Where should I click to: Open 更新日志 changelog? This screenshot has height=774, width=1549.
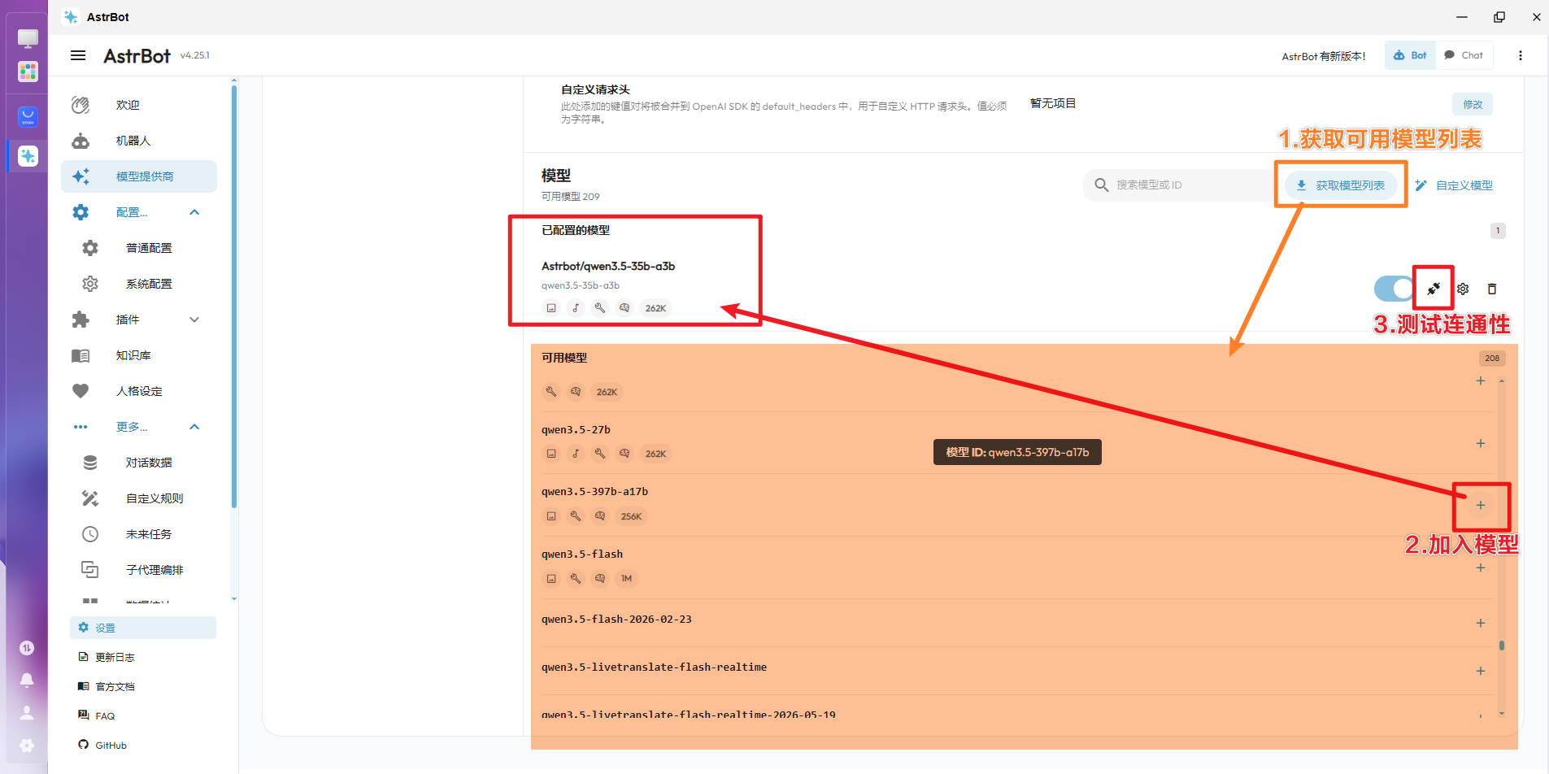tap(143, 657)
